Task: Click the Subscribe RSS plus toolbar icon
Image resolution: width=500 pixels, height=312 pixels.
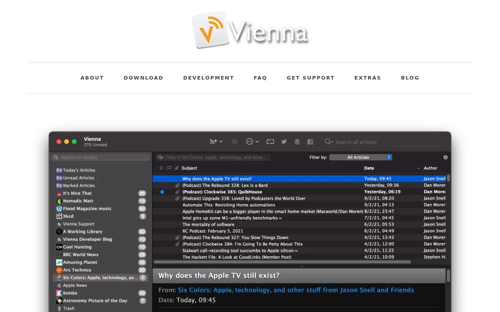Action: point(213,142)
